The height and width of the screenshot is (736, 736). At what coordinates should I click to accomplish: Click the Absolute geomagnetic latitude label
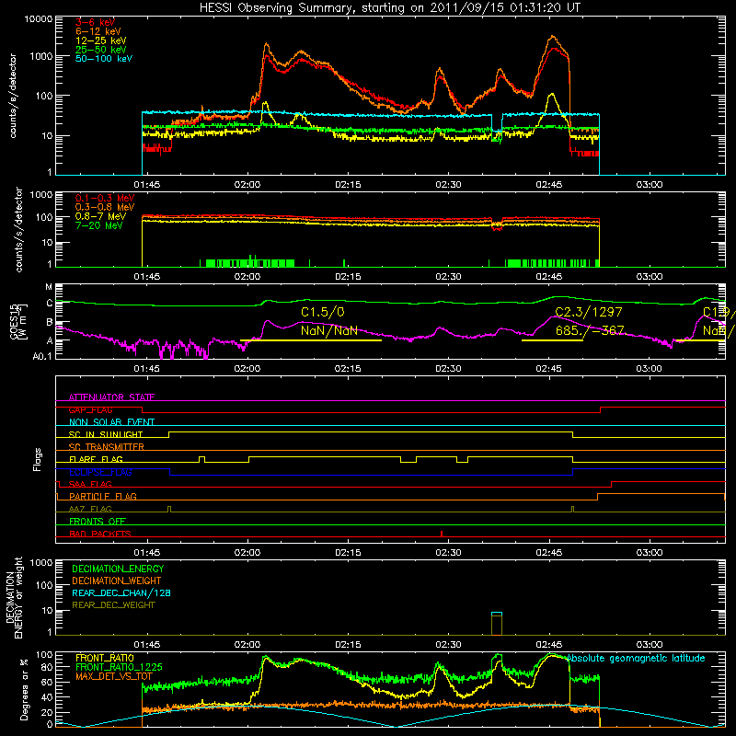[x=636, y=658]
